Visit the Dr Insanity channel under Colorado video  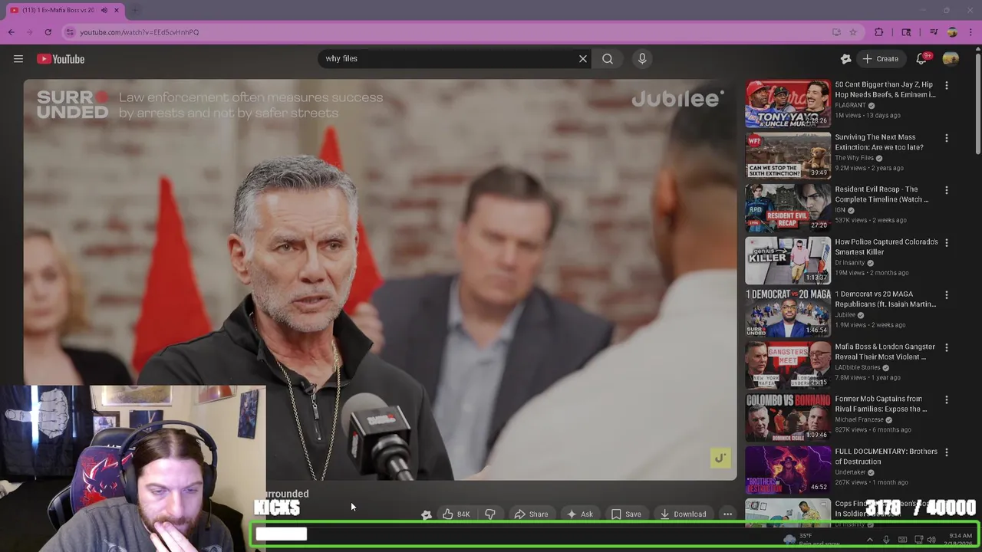(x=849, y=263)
